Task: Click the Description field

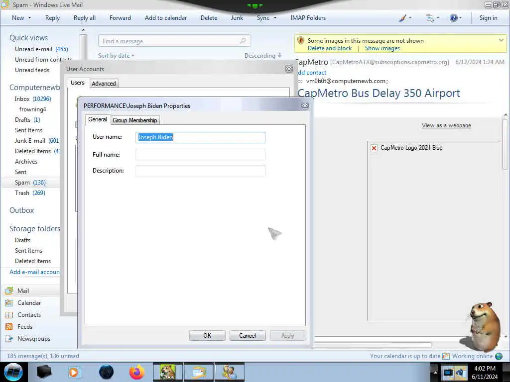Action: [200, 171]
